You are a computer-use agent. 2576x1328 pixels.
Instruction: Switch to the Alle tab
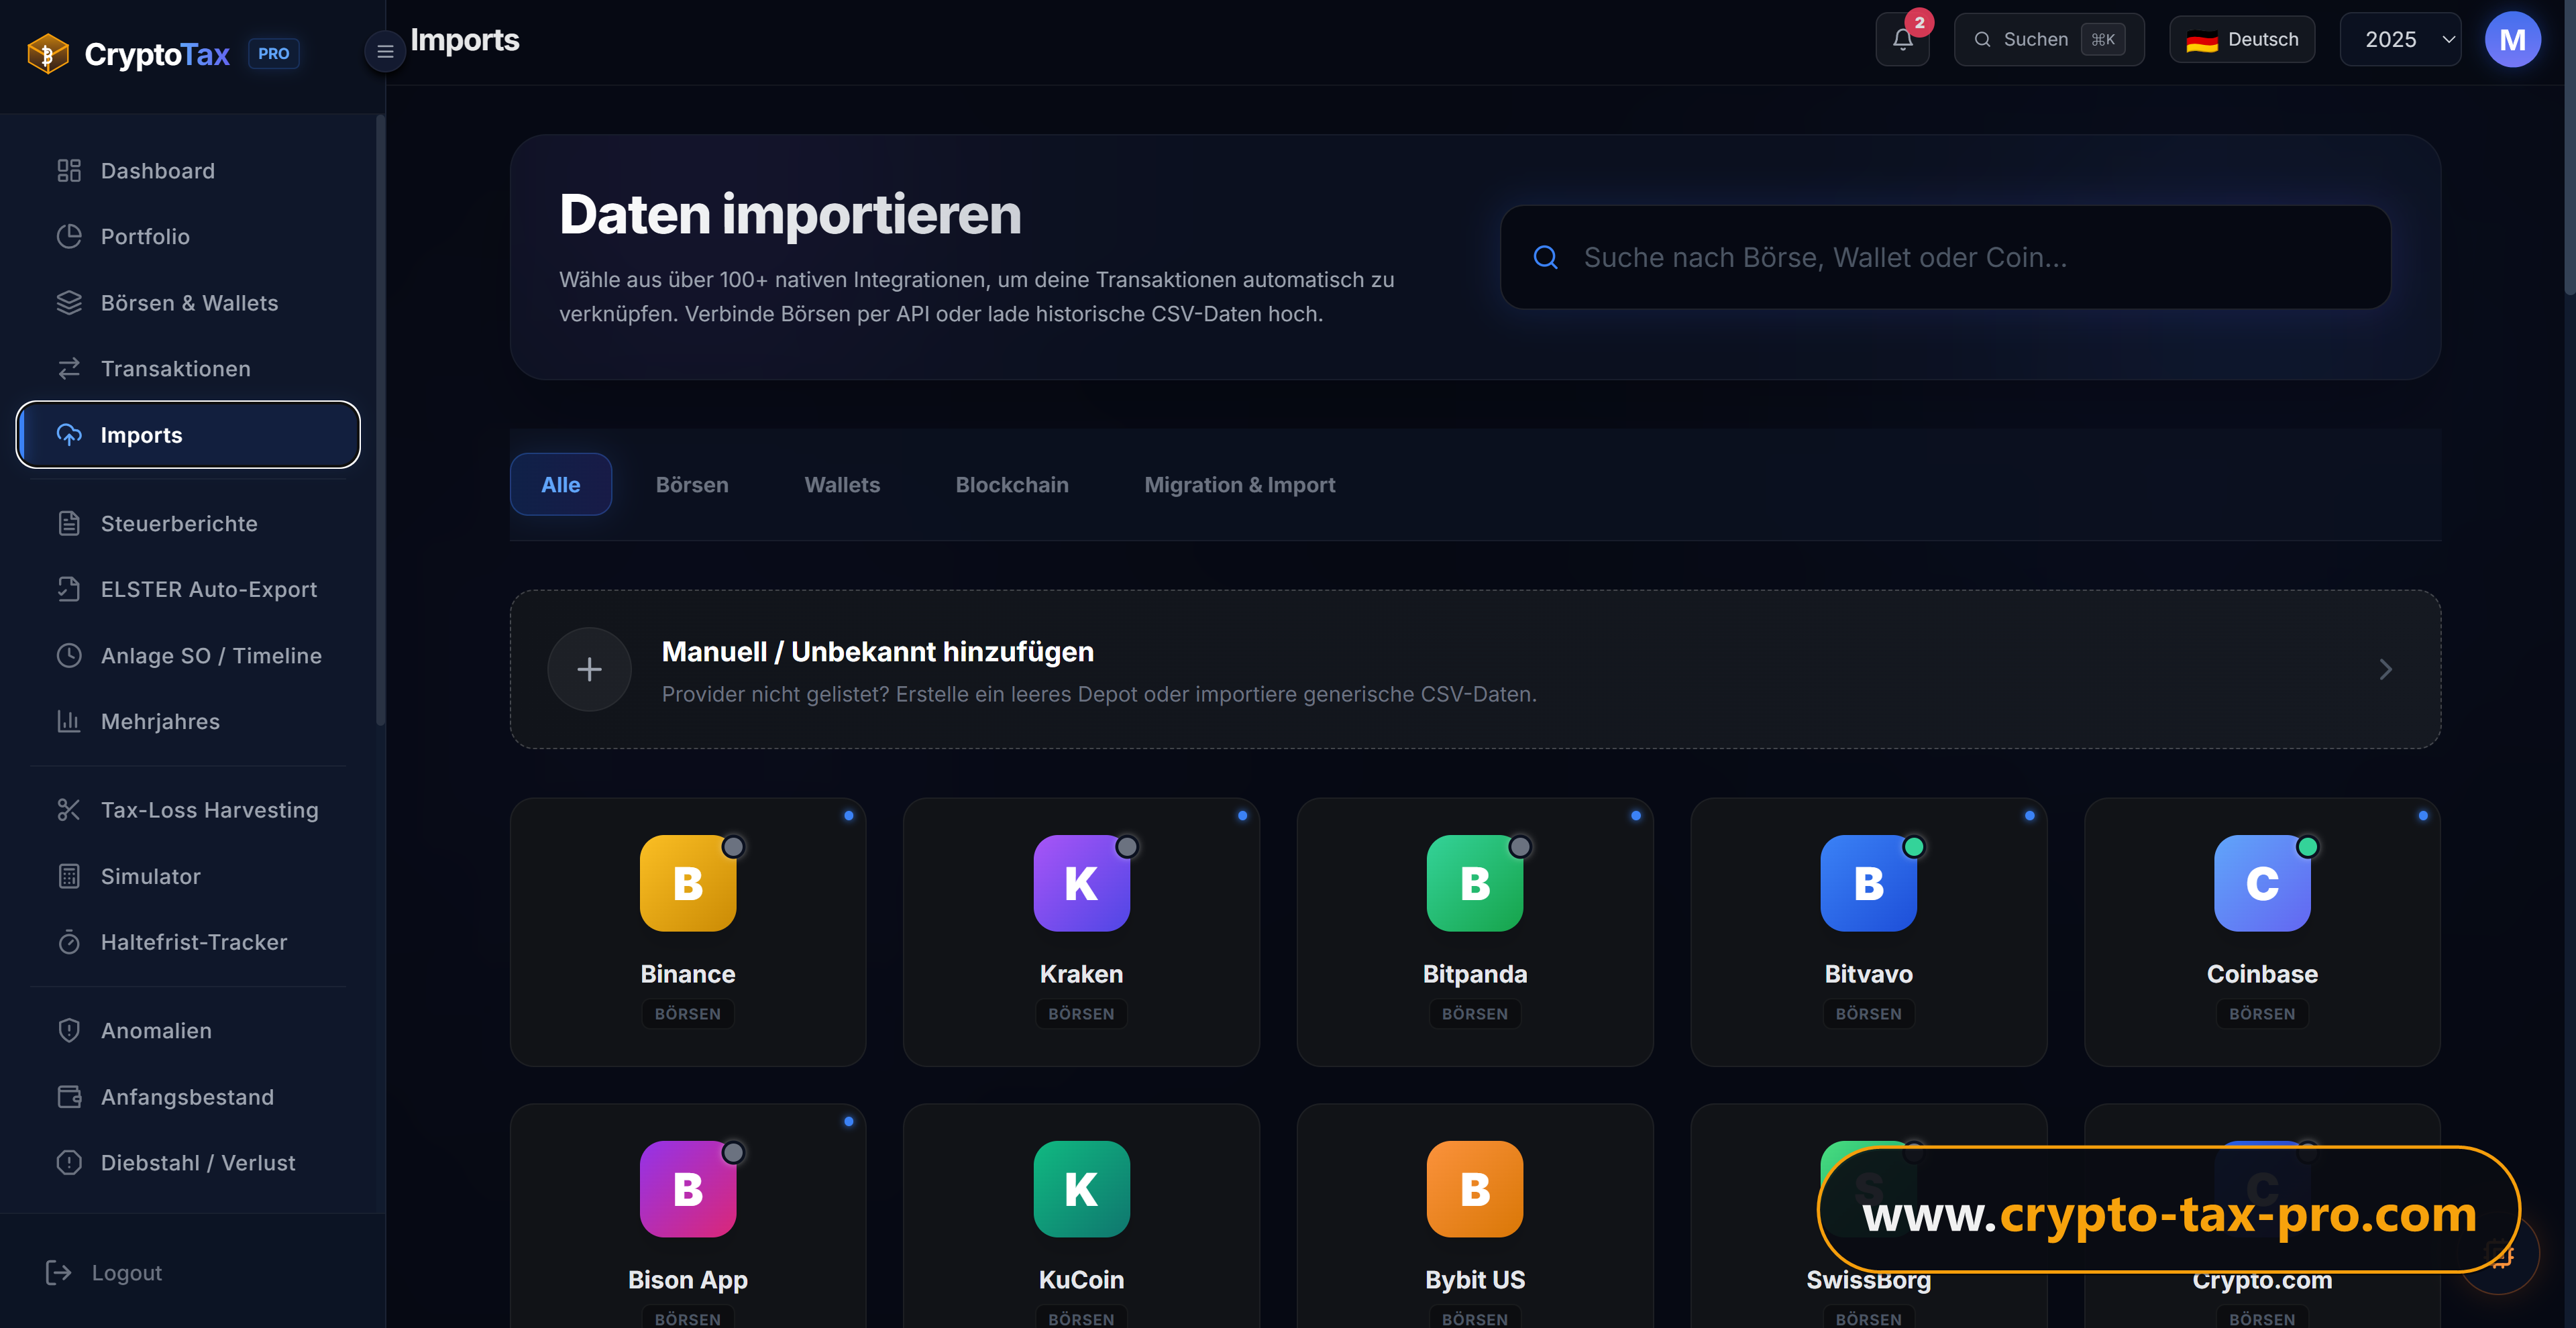tap(561, 485)
